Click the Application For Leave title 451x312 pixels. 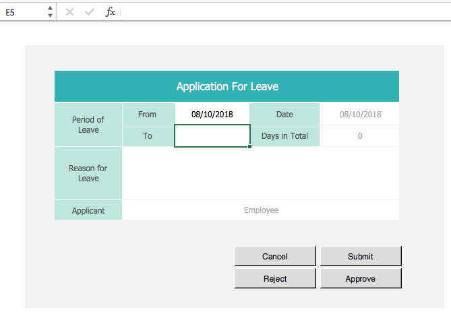pyautogui.click(x=227, y=86)
